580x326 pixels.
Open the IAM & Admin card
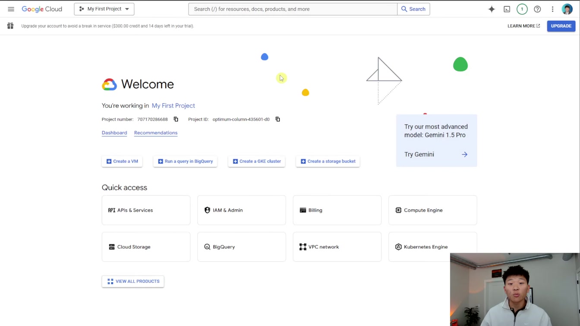(x=242, y=210)
